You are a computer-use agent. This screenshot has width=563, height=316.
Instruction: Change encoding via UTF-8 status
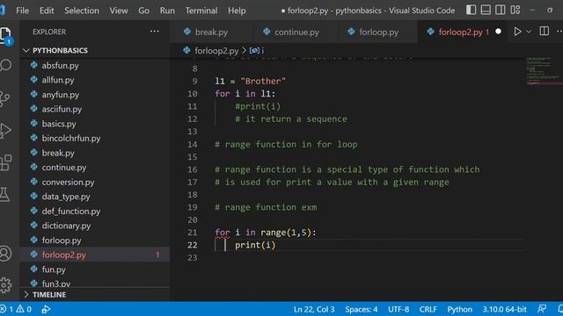(398, 309)
